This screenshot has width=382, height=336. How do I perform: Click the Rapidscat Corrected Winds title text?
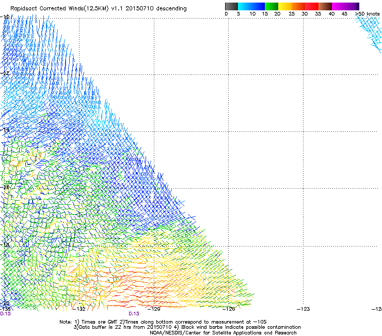tap(99, 8)
